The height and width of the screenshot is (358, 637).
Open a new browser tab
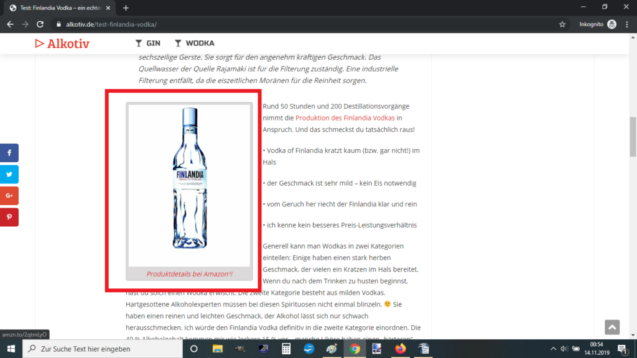coord(126,7)
